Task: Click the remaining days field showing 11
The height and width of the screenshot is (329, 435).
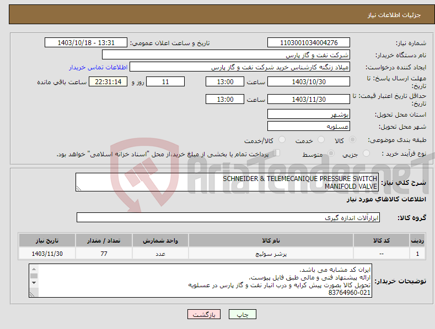Action: click(x=165, y=81)
